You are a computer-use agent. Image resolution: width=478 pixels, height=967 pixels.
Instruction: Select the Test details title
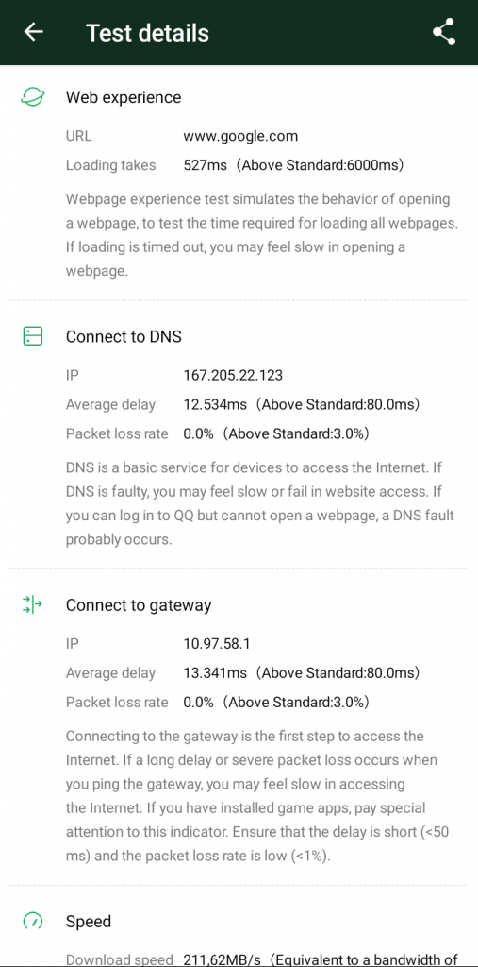pos(147,33)
